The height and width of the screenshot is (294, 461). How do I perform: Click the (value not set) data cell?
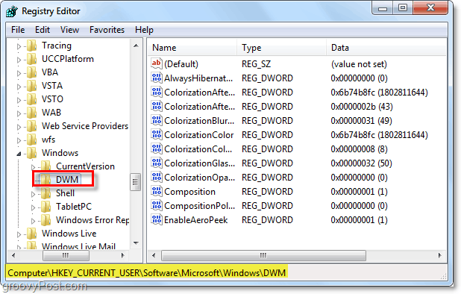click(359, 64)
